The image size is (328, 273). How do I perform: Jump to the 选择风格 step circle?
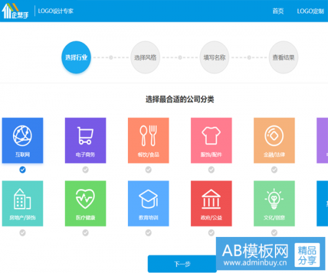click(145, 57)
